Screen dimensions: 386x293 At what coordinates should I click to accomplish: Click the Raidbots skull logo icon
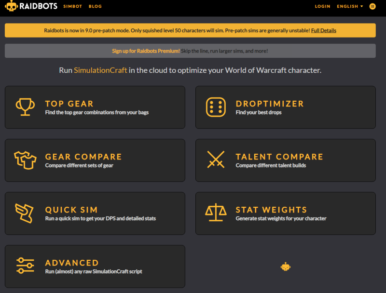(x=11, y=6)
